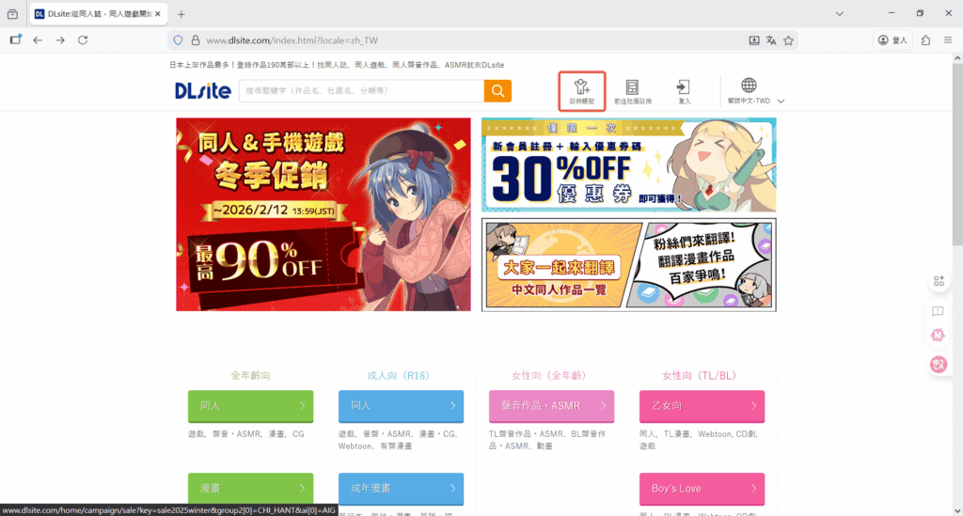Screen dimensions: 963x516
Task: Bookmark this page with the star icon
Action: pyautogui.click(x=789, y=40)
